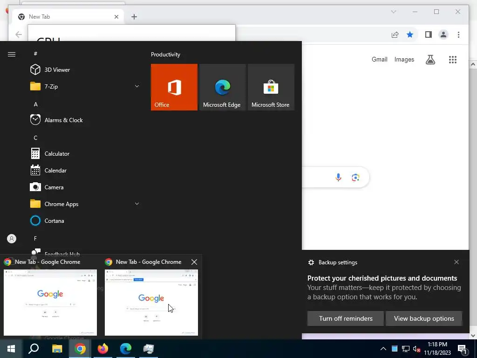Open the Images link in Chrome
The height and width of the screenshot is (358, 477).
coord(404,59)
